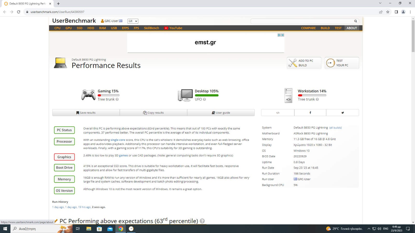
Task: Open the User guide button
Action: [221, 113]
